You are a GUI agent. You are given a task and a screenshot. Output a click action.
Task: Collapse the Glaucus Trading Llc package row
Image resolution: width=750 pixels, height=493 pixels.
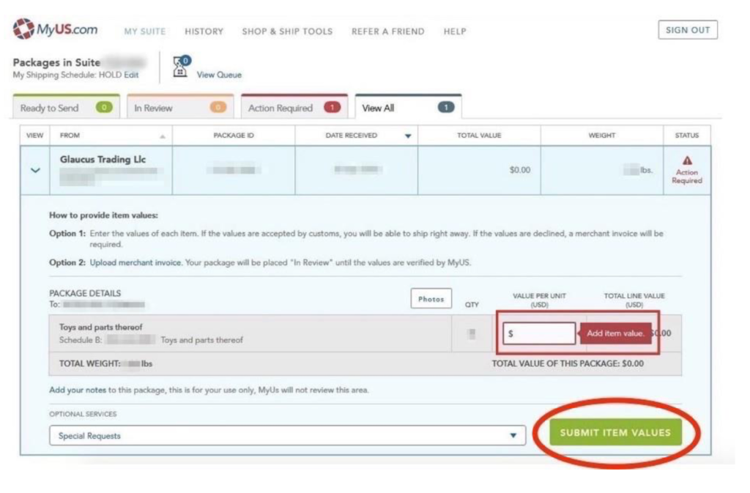coord(35,170)
